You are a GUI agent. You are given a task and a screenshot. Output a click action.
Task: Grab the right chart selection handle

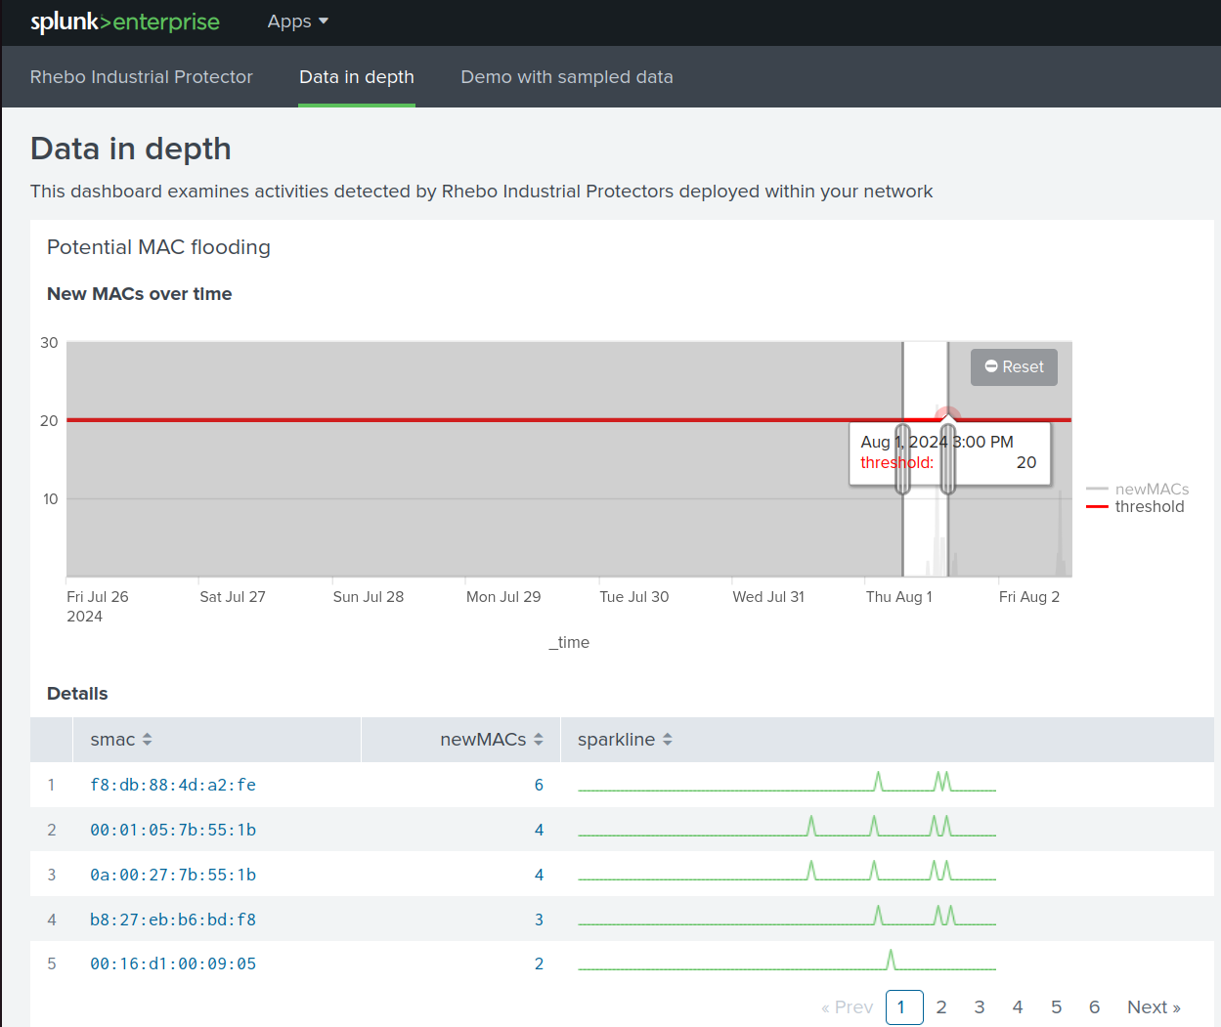[948, 459]
